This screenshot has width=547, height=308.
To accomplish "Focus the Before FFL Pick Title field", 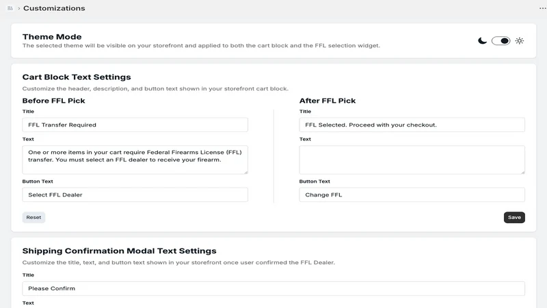I will [135, 125].
